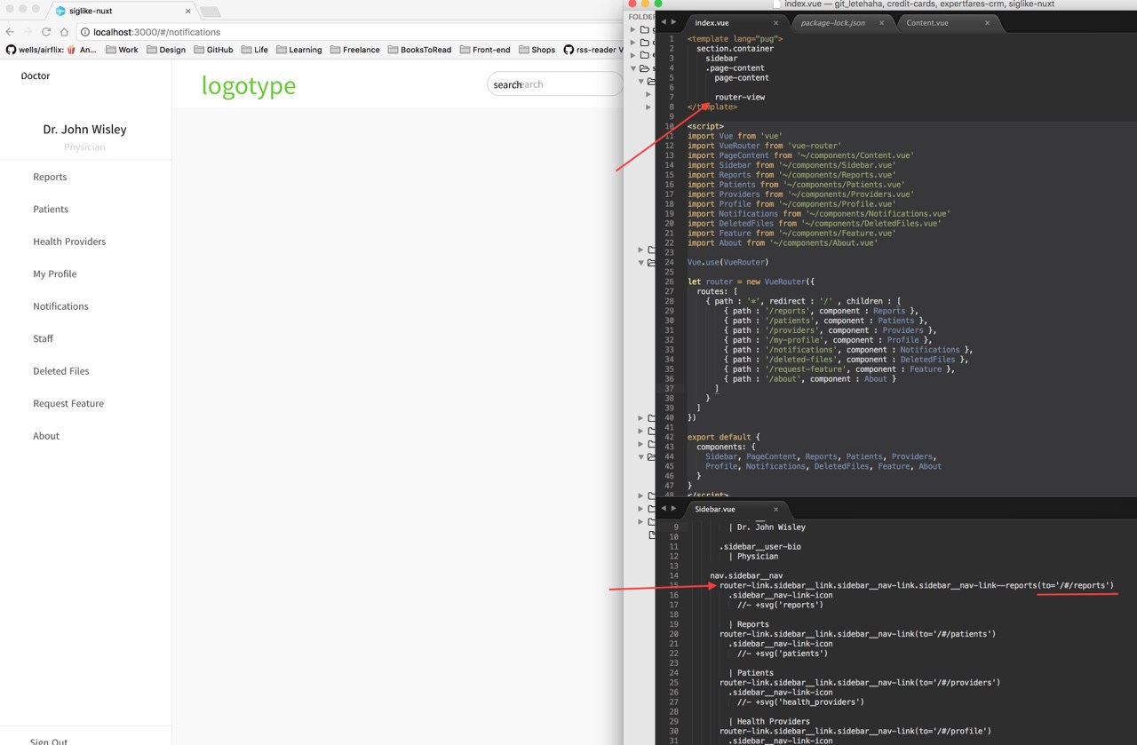
Task: Switch to the Content.vue editor tab
Action: tap(950, 22)
